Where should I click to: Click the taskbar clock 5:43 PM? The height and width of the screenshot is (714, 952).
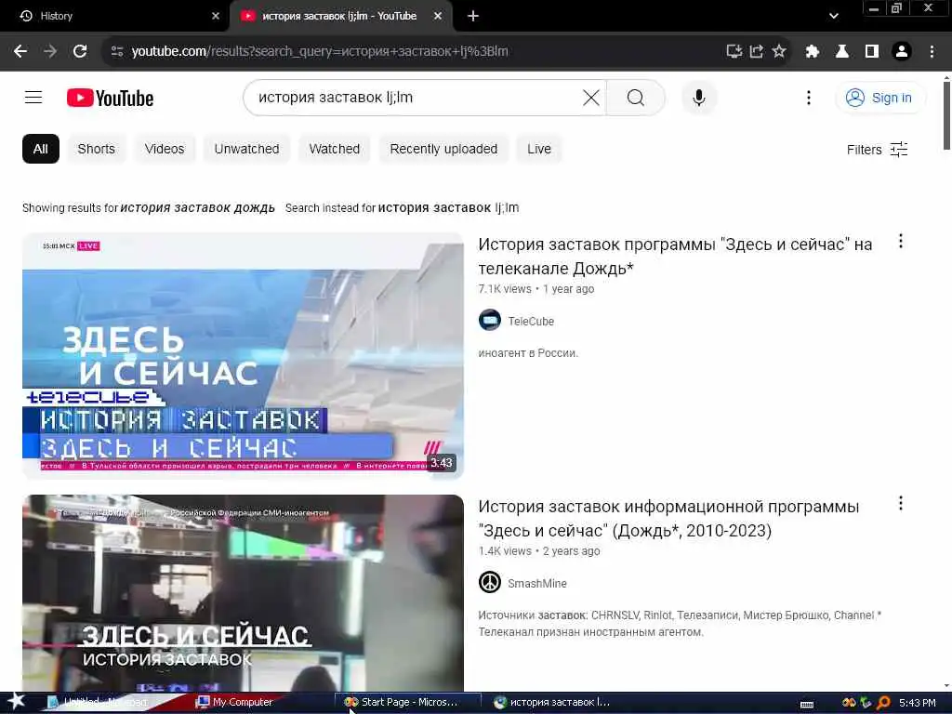[x=918, y=703]
